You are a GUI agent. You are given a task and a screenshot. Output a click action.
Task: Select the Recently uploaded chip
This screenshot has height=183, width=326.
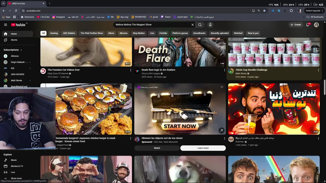[220, 33]
